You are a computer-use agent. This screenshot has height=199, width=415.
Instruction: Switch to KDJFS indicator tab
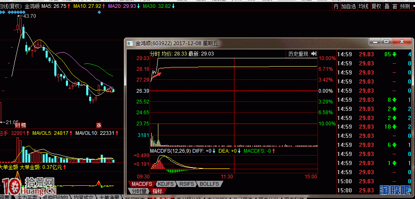(166, 184)
